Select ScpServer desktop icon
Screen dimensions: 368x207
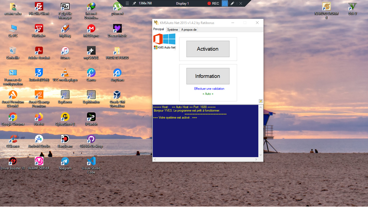[65, 97]
